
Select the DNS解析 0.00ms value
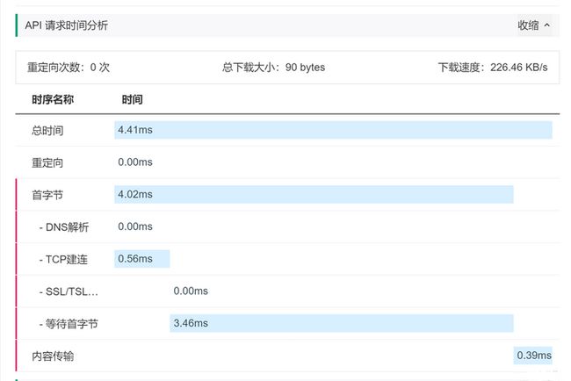135,226
